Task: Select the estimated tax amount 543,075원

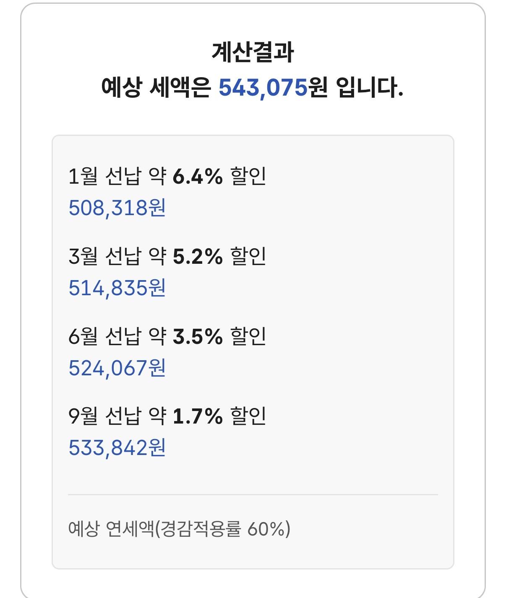Action: 273,88
